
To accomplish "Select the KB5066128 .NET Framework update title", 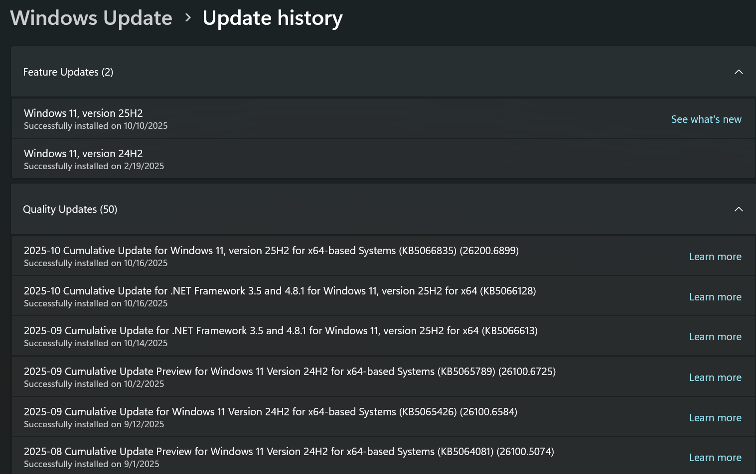I will click(280, 291).
